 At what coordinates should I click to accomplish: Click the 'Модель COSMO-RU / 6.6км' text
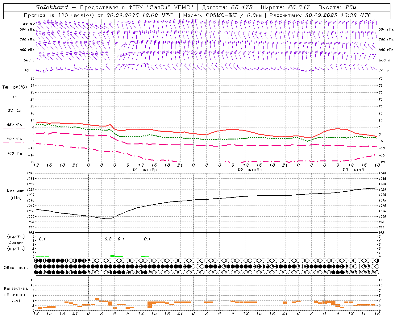(222, 15)
